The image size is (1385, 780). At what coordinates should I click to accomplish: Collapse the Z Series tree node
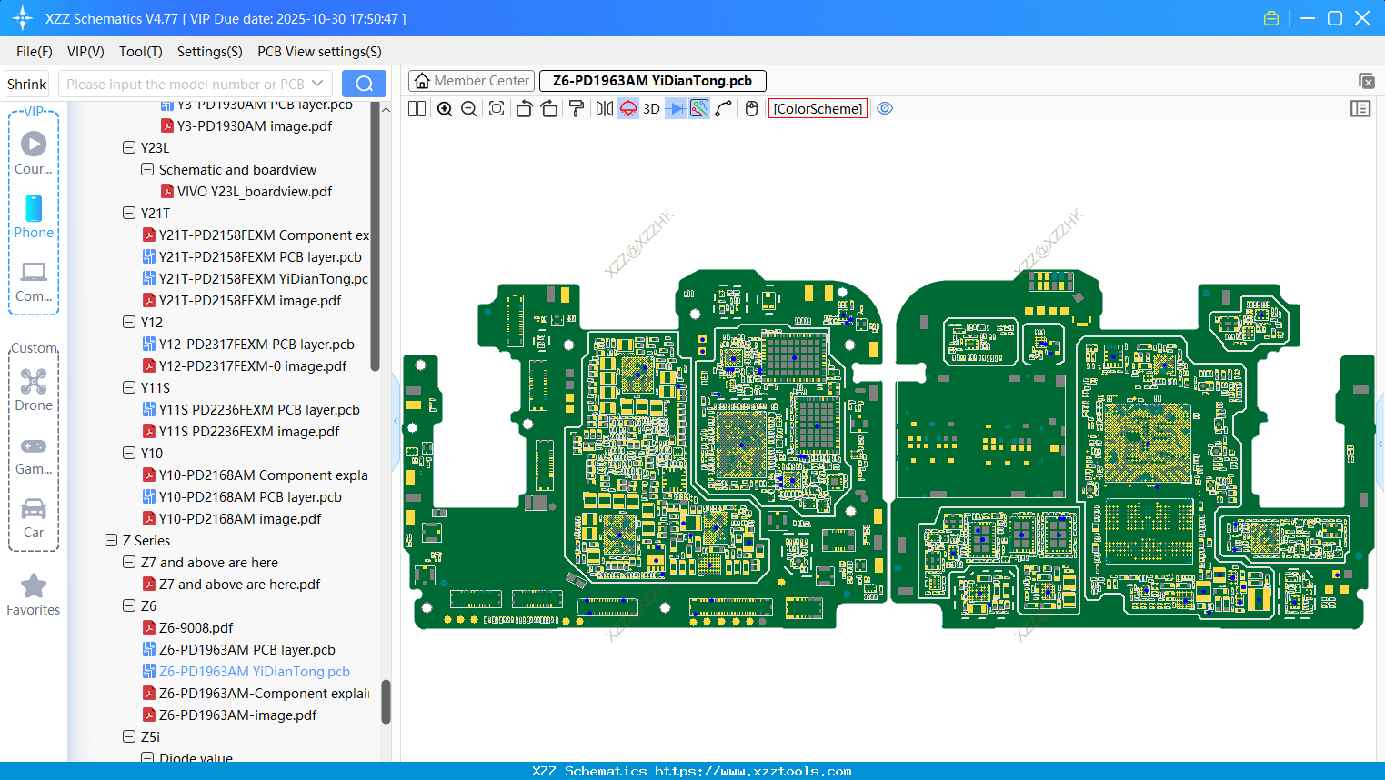click(111, 541)
